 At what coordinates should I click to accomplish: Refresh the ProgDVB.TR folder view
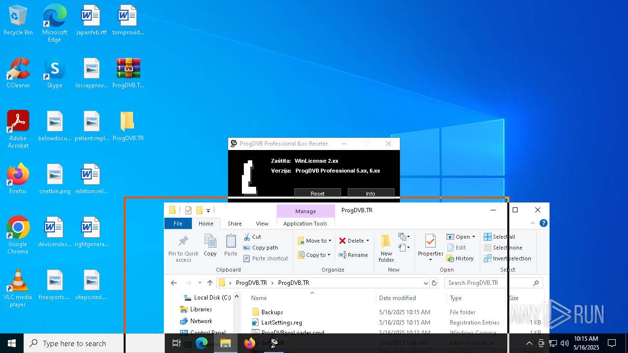point(434,283)
